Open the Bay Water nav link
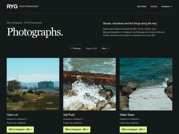179x134 pixels. tap(142, 7)
